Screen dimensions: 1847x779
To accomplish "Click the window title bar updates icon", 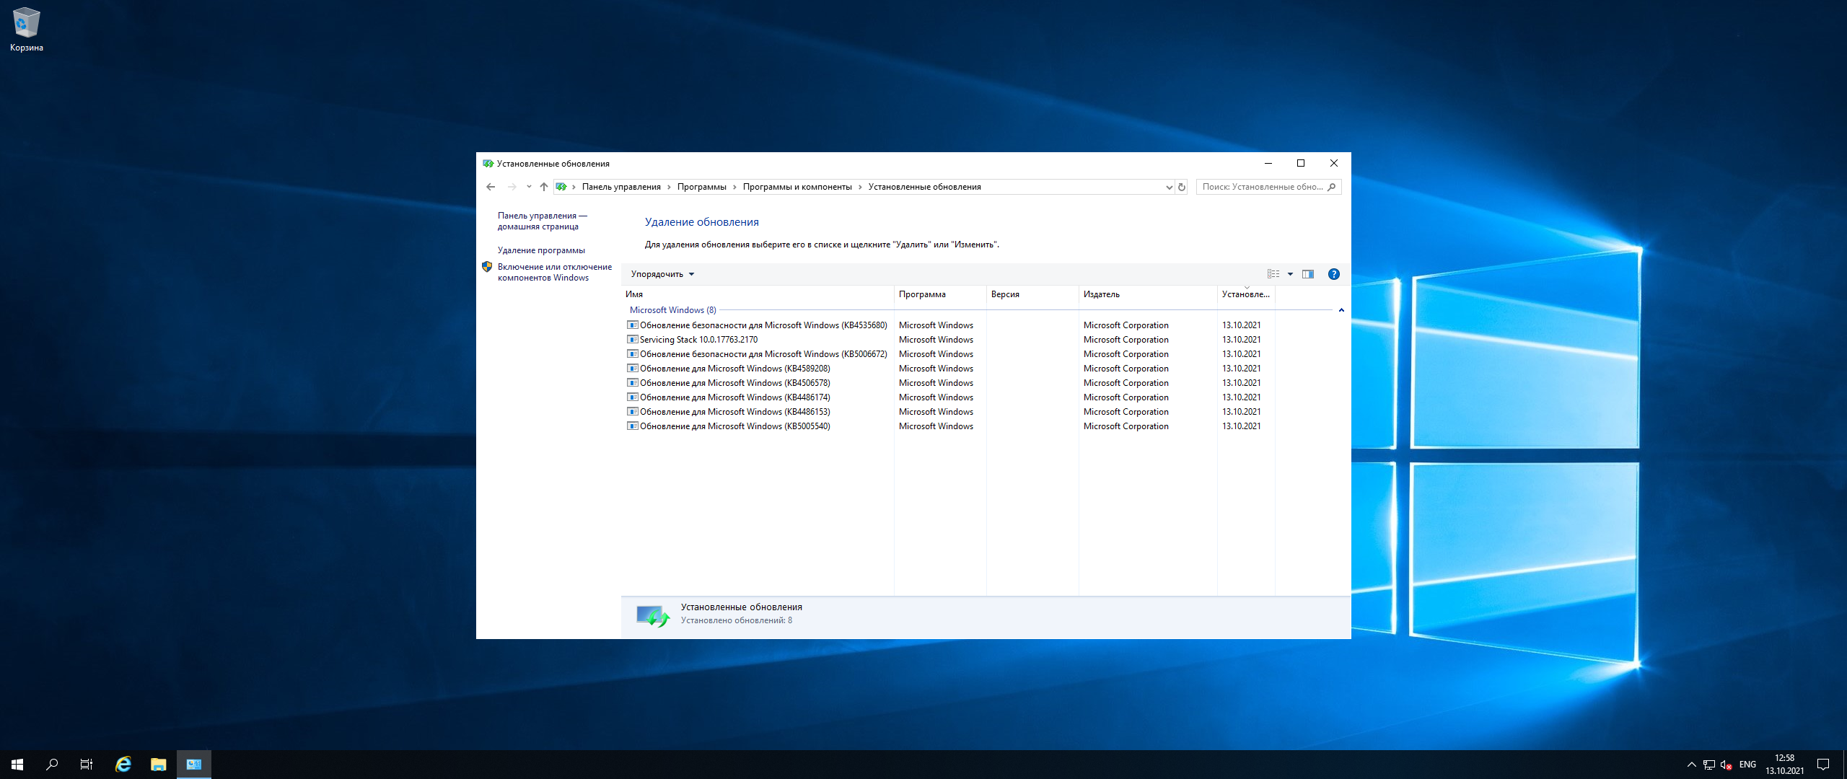I will click(488, 164).
